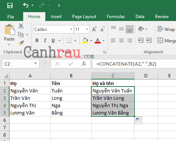Center text horizontally icon
The width and height of the screenshot is (176, 141).
coord(122,40)
